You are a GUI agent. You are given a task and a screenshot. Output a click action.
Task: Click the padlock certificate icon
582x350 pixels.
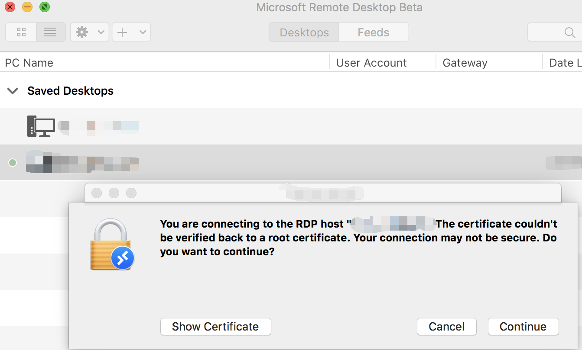(111, 245)
